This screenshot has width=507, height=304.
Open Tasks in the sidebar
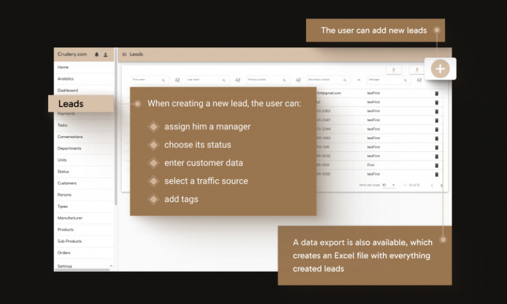pyautogui.click(x=84, y=125)
